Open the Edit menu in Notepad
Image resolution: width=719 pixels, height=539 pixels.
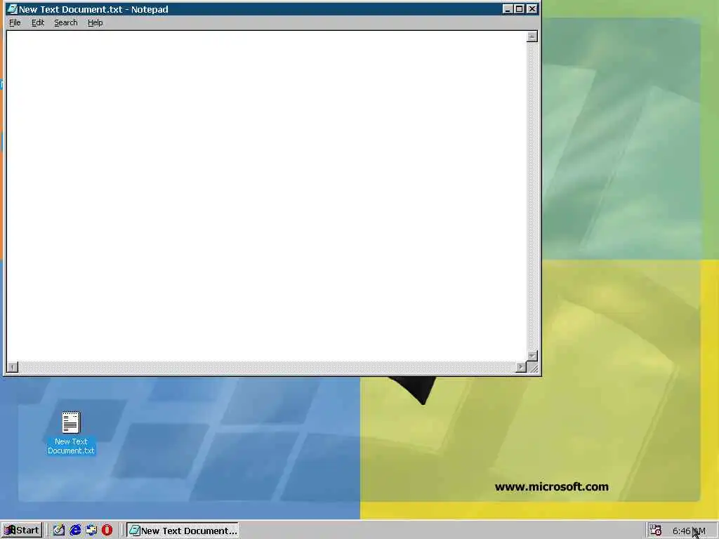(38, 22)
